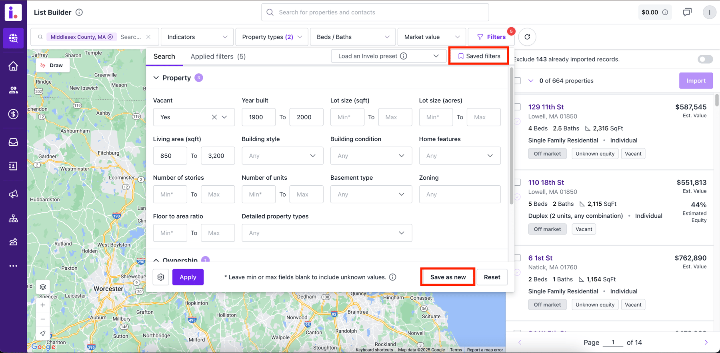Collapse the Property section

click(156, 78)
